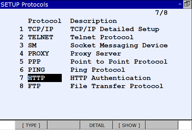The image size is (192, 130).
Task: Click the window split icon at top right
Action: tap(187, 5)
